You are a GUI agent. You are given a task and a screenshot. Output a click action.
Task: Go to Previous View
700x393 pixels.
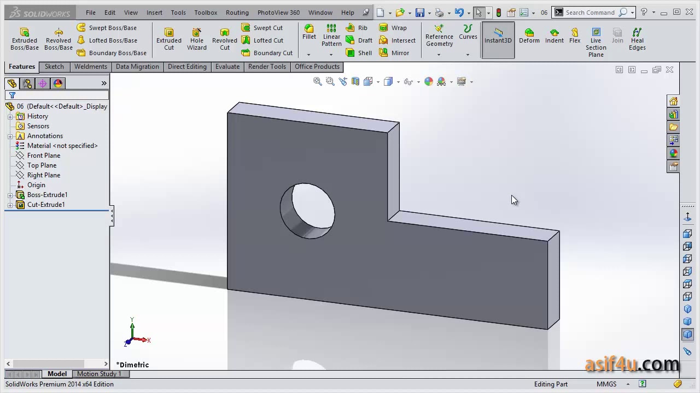pos(343,81)
